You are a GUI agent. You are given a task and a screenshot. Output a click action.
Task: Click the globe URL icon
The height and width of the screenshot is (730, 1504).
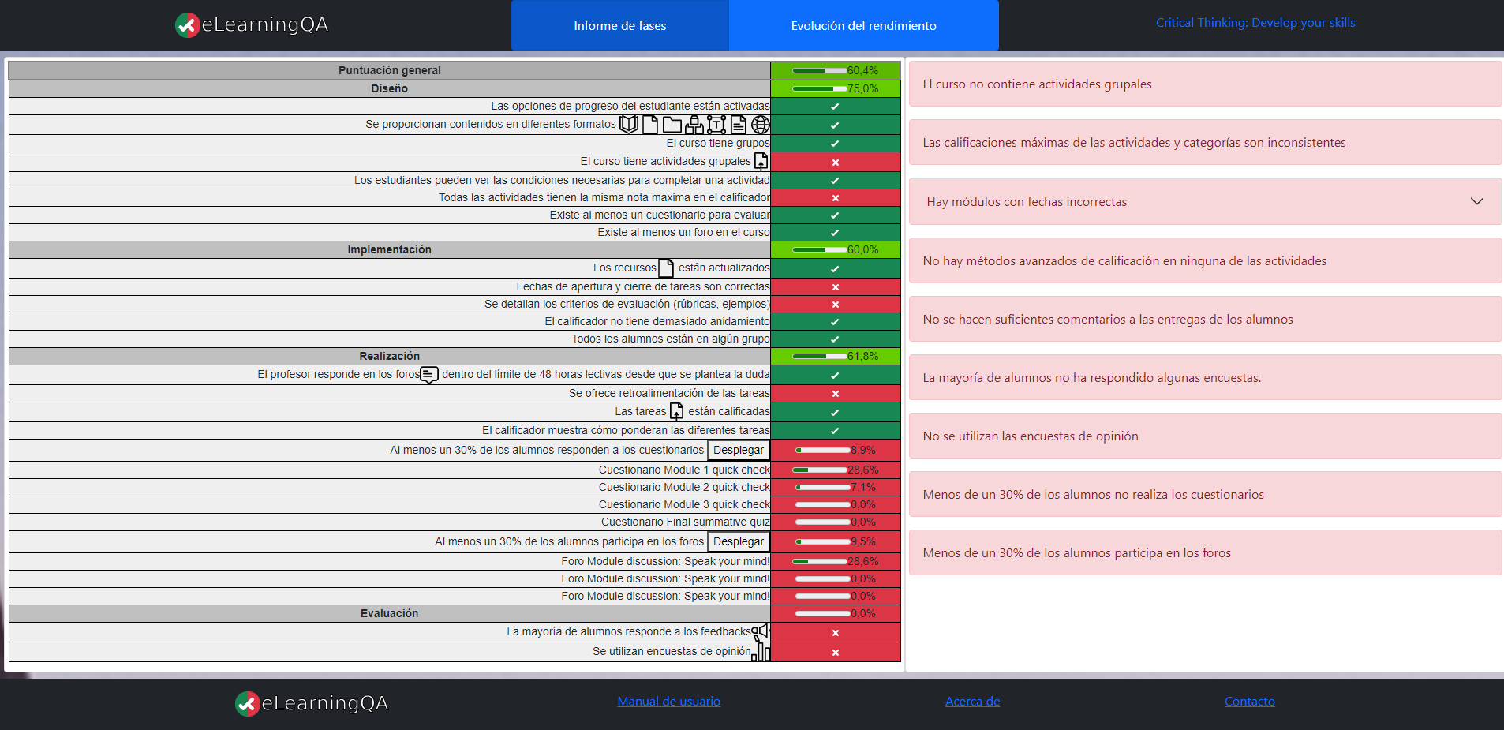click(761, 125)
